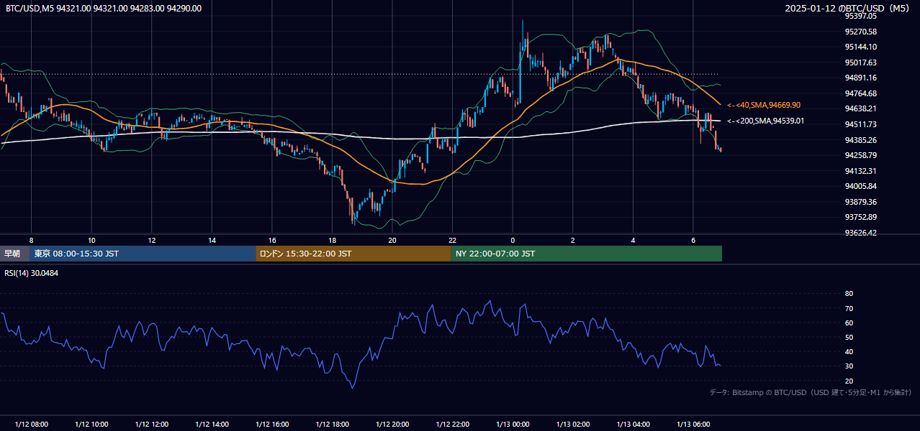The height and width of the screenshot is (431, 920).
Task: Click the 1/13 04:00 time label
Action: tap(633, 425)
